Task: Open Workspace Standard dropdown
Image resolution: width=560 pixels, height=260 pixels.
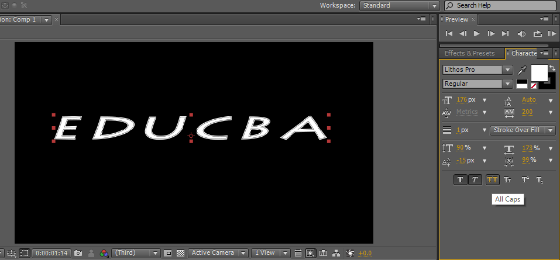Action: (x=399, y=5)
